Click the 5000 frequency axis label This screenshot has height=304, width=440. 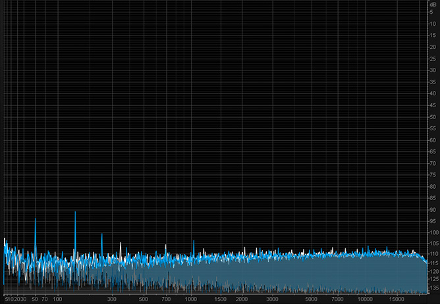coord(311,299)
